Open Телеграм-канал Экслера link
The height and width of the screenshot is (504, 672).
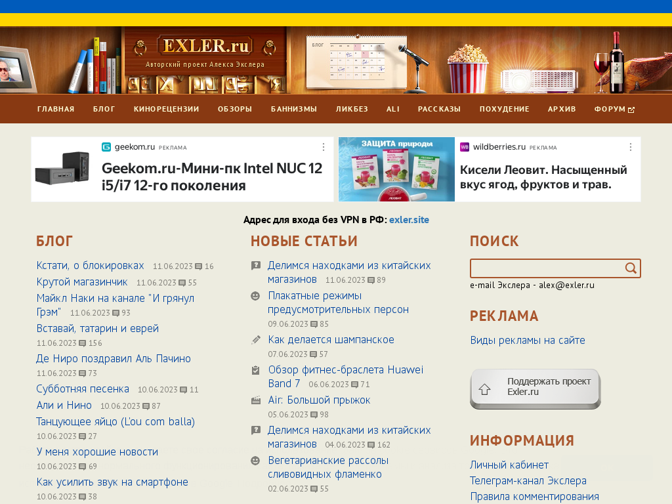[528, 481]
